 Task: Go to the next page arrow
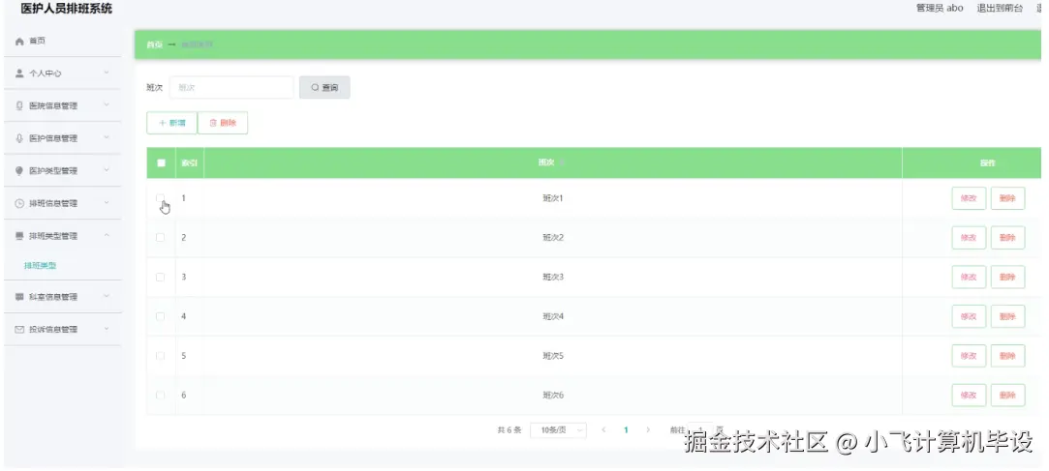point(648,429)
